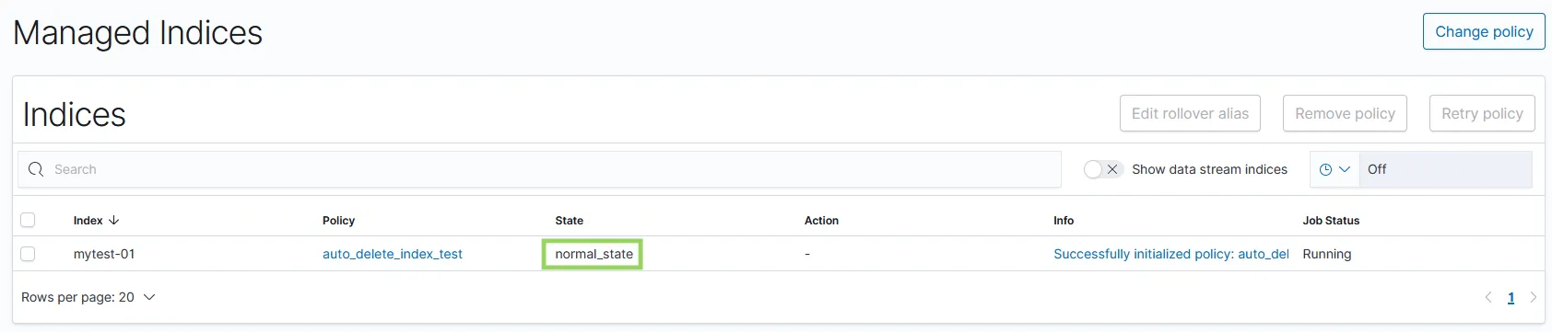Click the Change policy button
Screen dimensions: 1552x332
(1484, 31)
